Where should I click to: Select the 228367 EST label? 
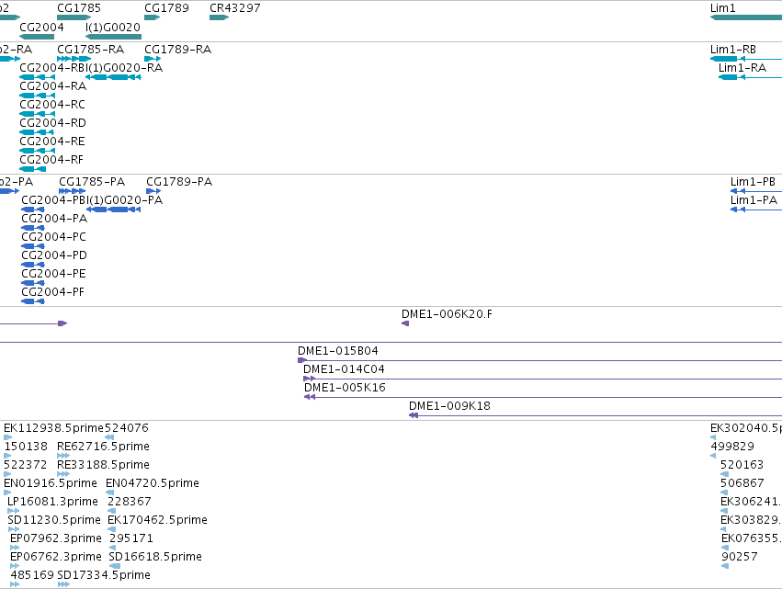130,503
